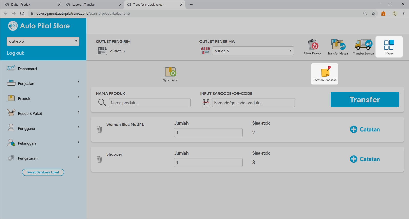Click the Sync Data icon
This screenshot has height=219, width=409.
[x=170, y=72]
